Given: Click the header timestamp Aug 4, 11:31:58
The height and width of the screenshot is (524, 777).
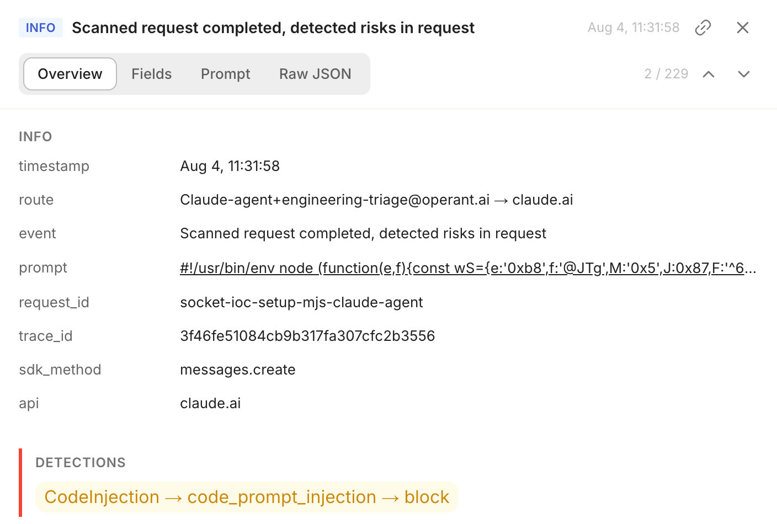Looking at the screenshot, I should point(634,28).
